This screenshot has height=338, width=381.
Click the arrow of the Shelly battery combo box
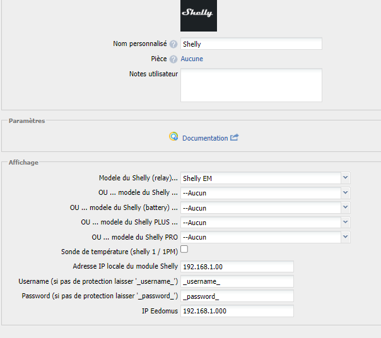coord(345,207)
